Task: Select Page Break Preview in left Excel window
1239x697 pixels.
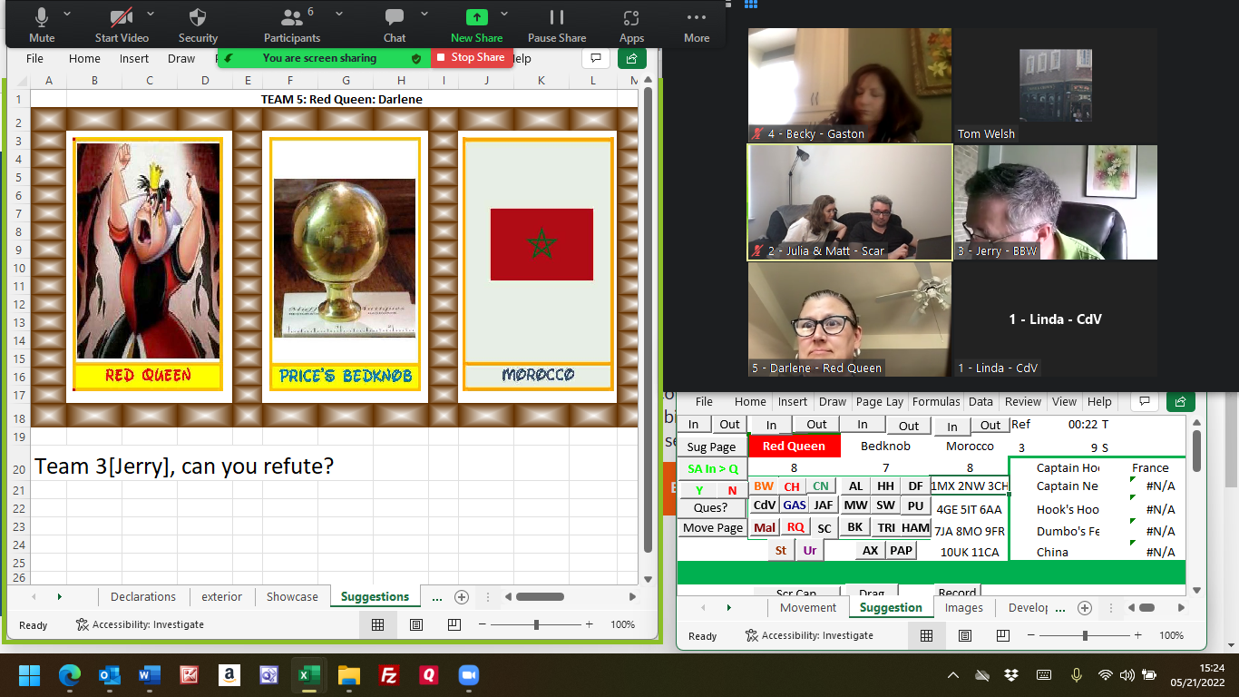Action: click(454, 624)
